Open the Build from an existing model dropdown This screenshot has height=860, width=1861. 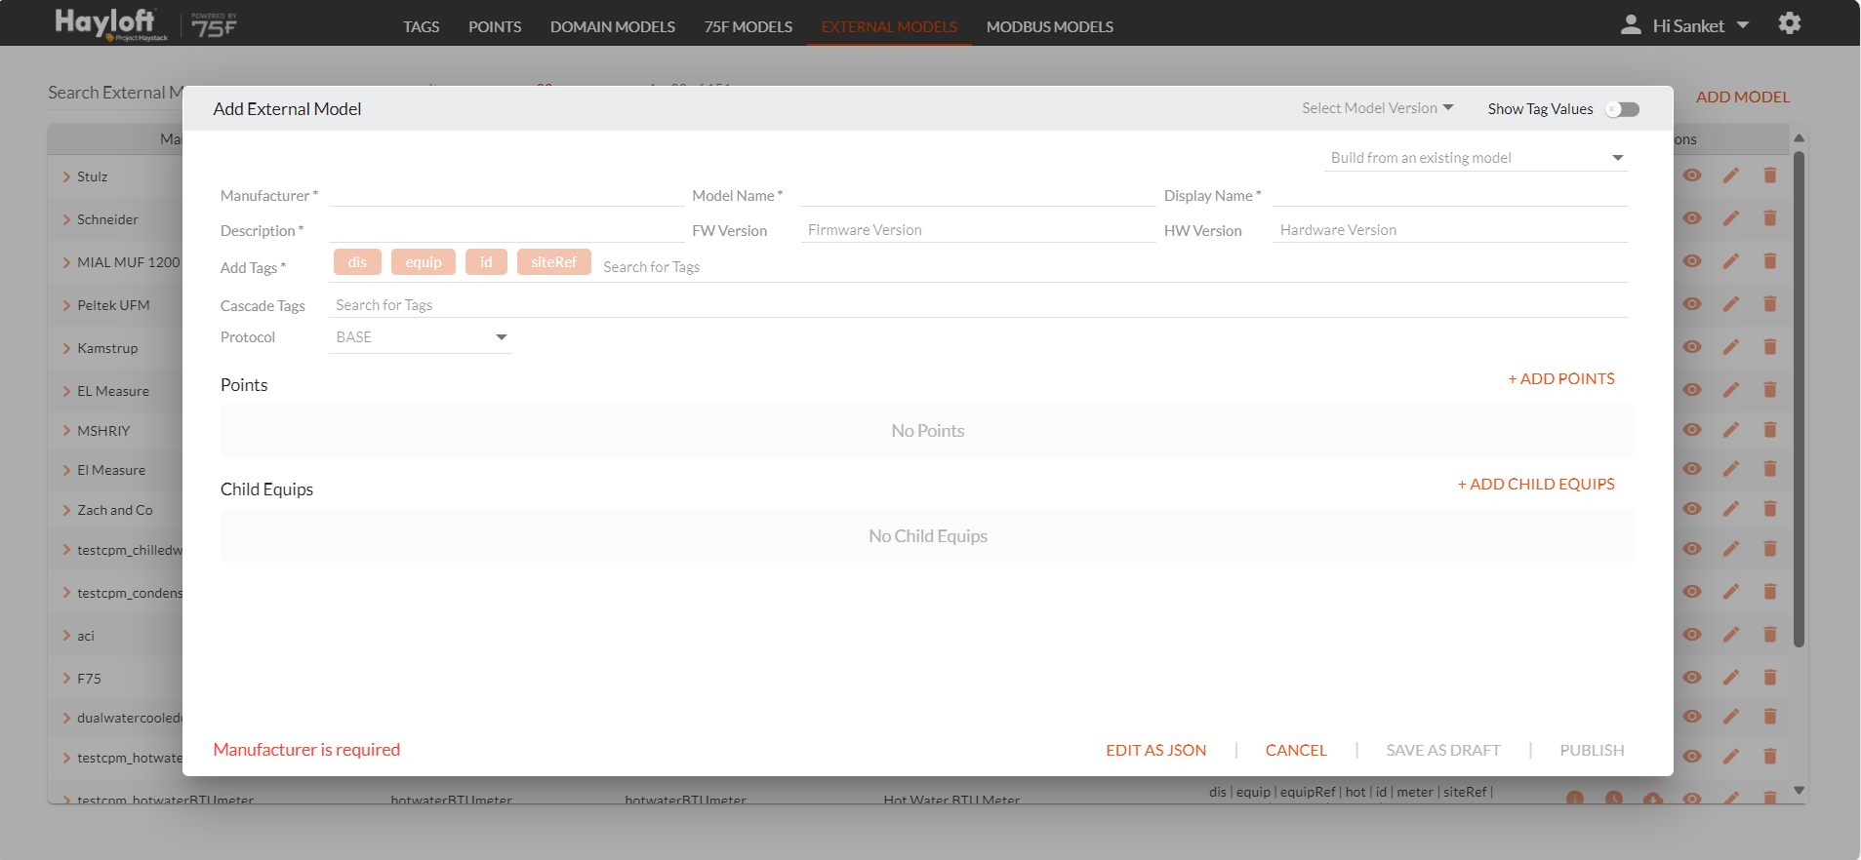pos(1477,158)
